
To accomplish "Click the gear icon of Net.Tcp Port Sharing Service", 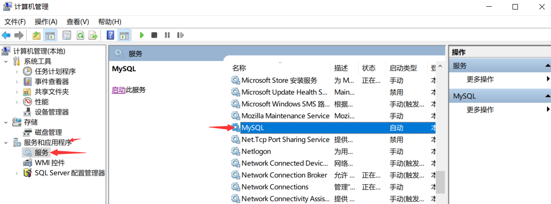I will click(235, 139).
